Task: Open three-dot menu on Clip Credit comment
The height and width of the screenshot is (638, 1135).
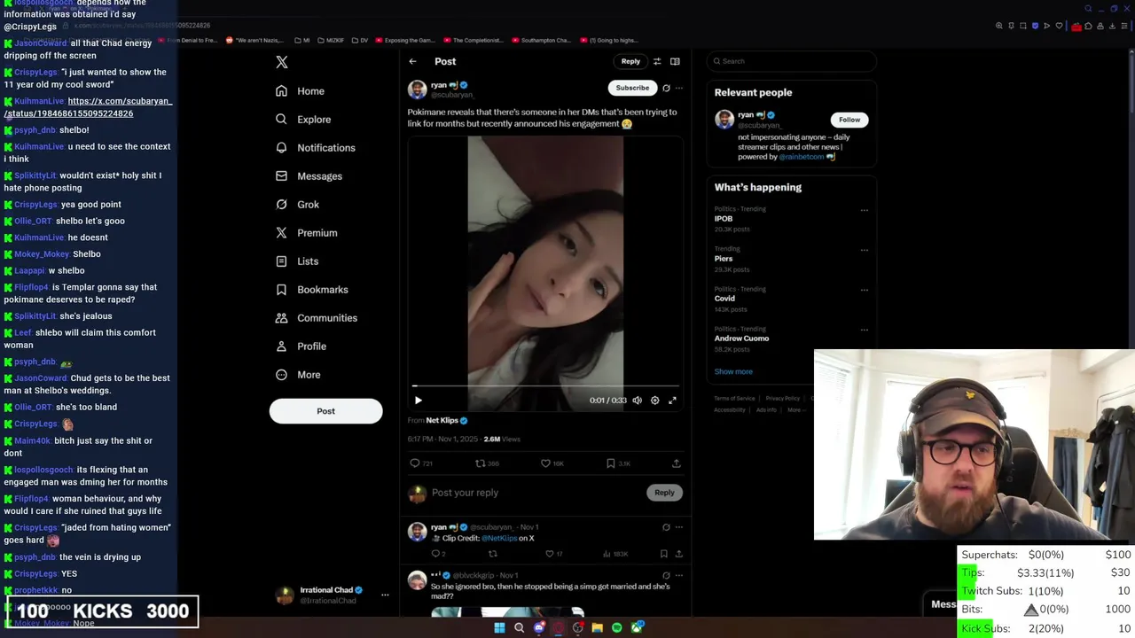Action: (679, 527)
